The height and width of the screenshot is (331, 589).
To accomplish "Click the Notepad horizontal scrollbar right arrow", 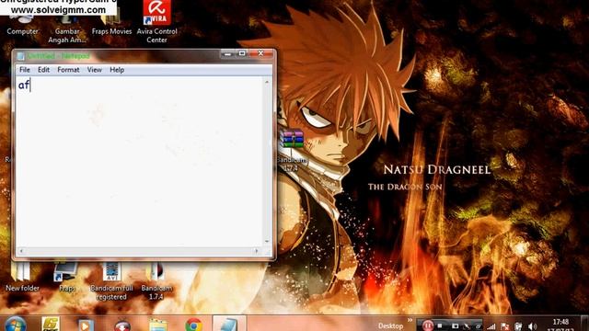I will [x=257, y=251].
